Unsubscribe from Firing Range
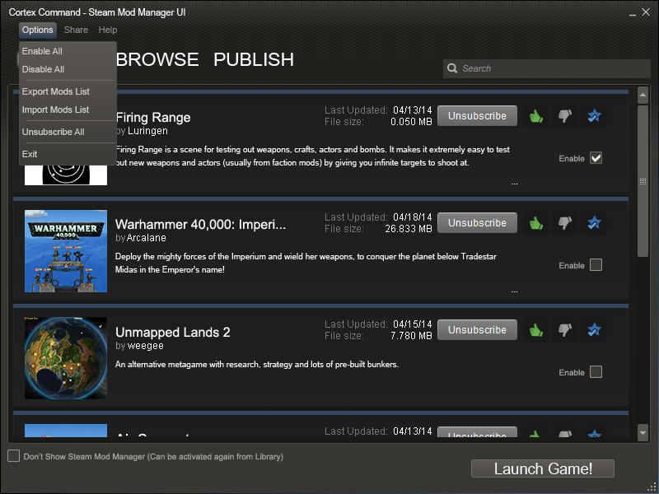This screenshot has height=494, width=659. 477,116
